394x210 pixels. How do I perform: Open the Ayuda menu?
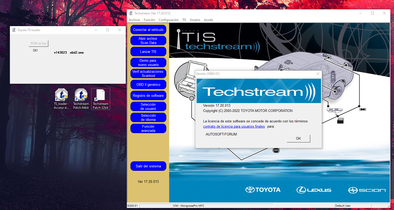[208, 20]
